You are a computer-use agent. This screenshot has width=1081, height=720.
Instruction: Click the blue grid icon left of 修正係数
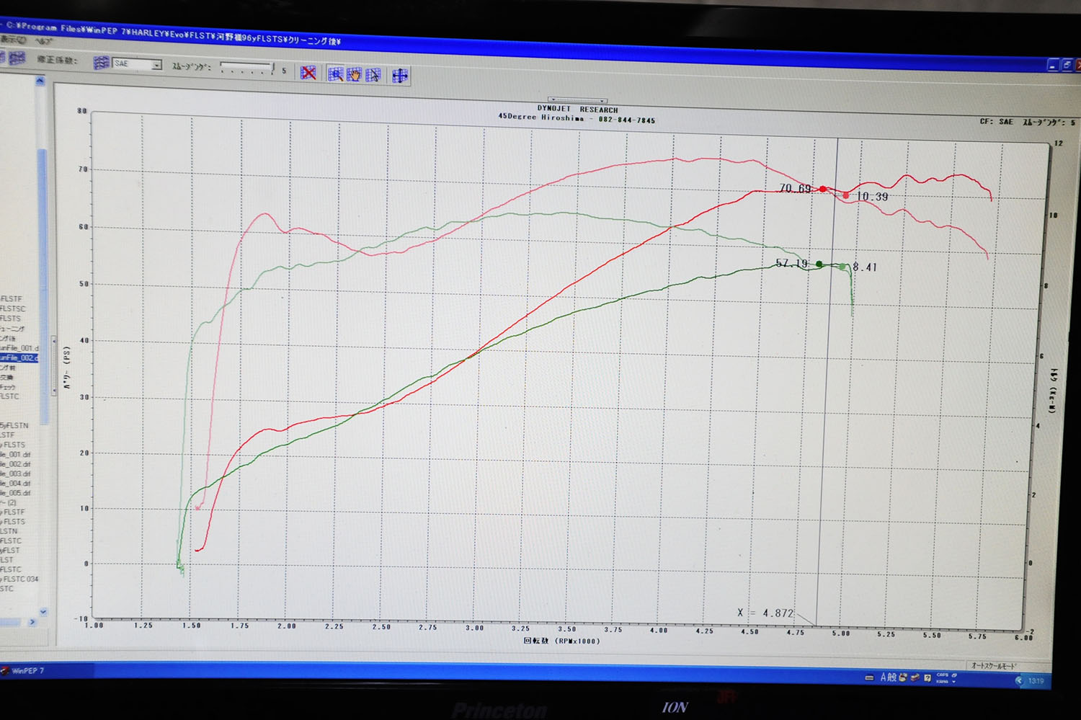click(17, 58)
